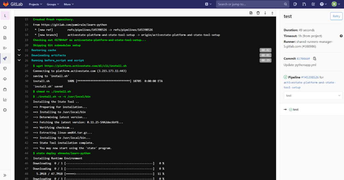This screenshot has width=344, height=180.
Task: Open commit 417044df link
Action: tap(303, 59)
